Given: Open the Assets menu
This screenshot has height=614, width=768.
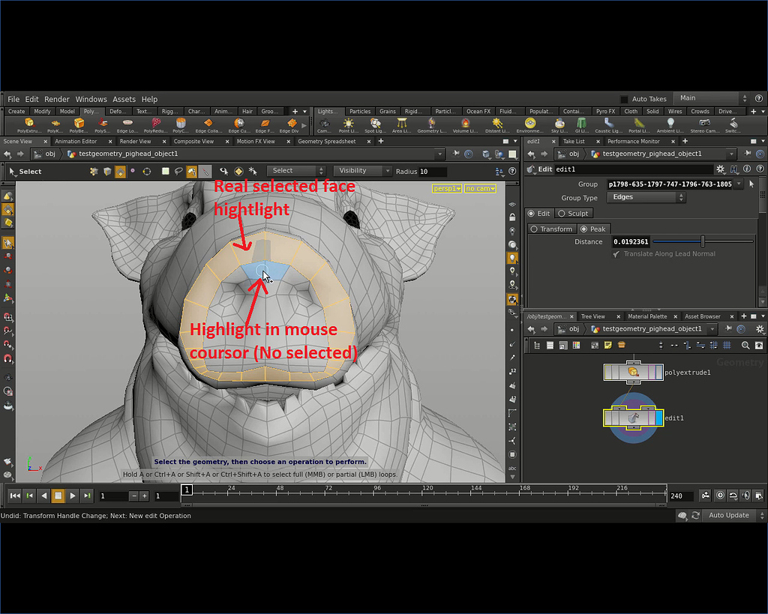Looking at the screenshot, I should coord(124,98).
